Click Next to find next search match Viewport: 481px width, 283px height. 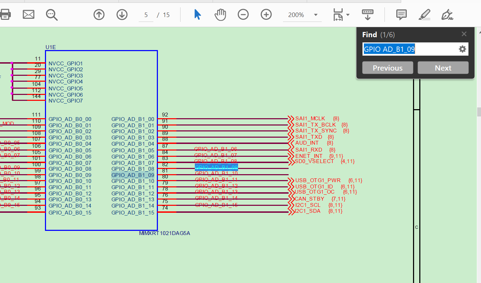pos(443,67)
